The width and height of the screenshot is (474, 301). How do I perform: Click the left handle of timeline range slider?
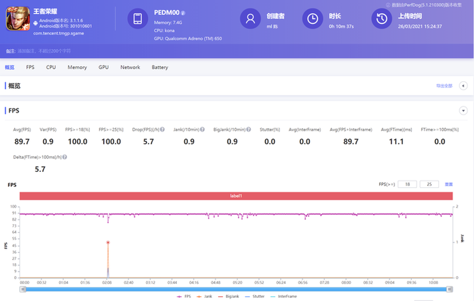point(23,289)
